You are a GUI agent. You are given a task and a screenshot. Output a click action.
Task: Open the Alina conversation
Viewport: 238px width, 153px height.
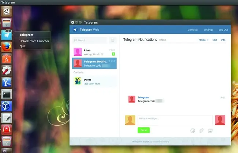94,52
